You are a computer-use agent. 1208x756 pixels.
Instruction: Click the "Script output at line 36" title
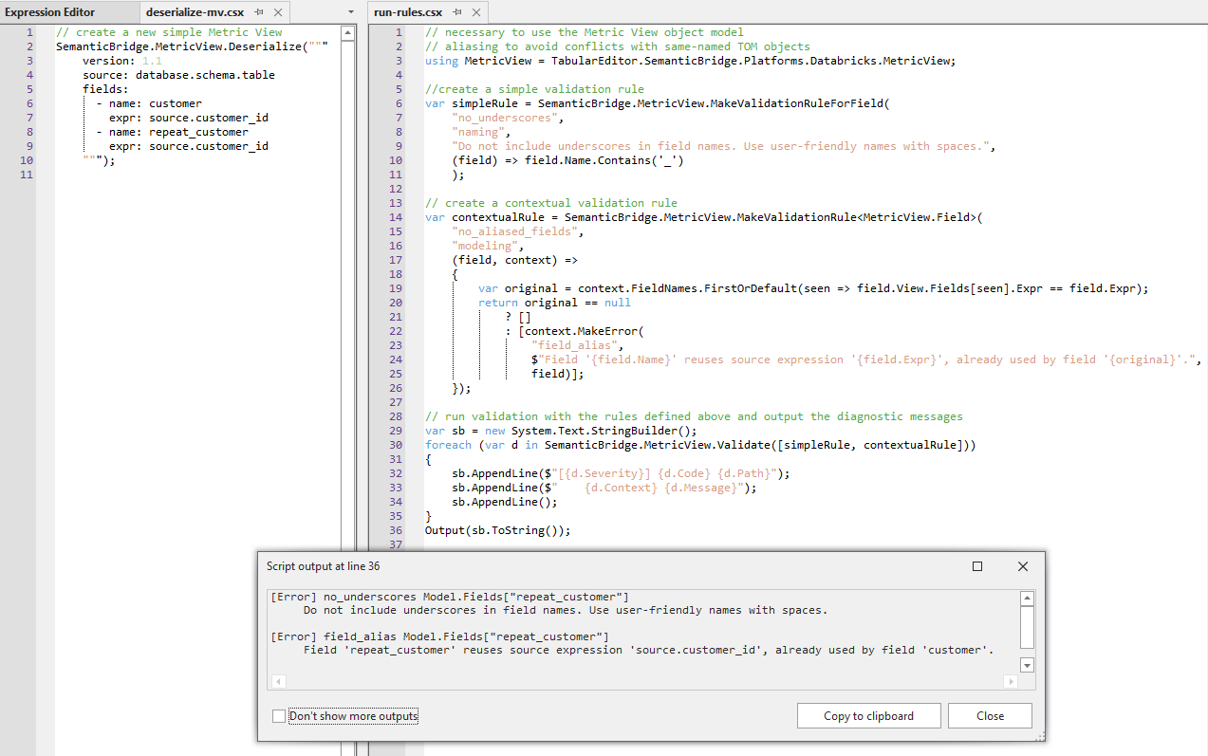[x=324, y=566]
